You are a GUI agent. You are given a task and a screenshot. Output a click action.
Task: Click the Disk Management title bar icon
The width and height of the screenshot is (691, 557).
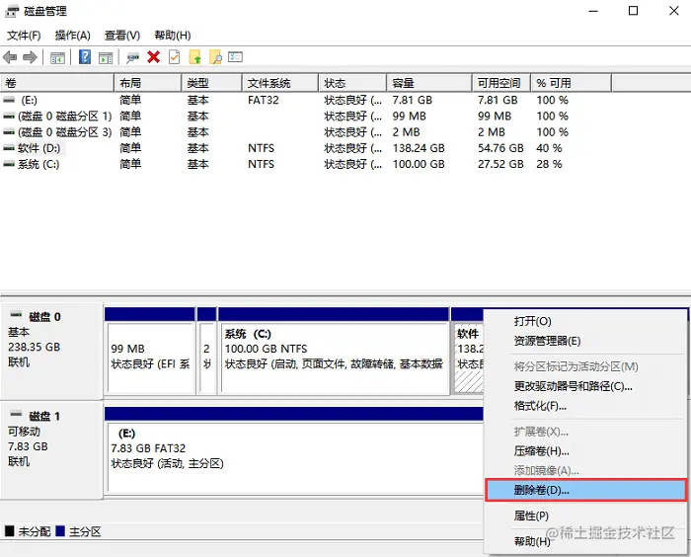(x=12, y=11)
